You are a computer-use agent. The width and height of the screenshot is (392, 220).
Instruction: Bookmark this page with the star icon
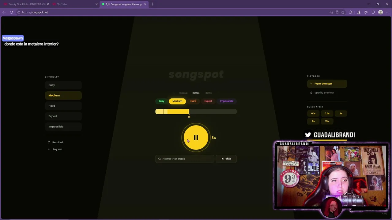coord(343,12)
